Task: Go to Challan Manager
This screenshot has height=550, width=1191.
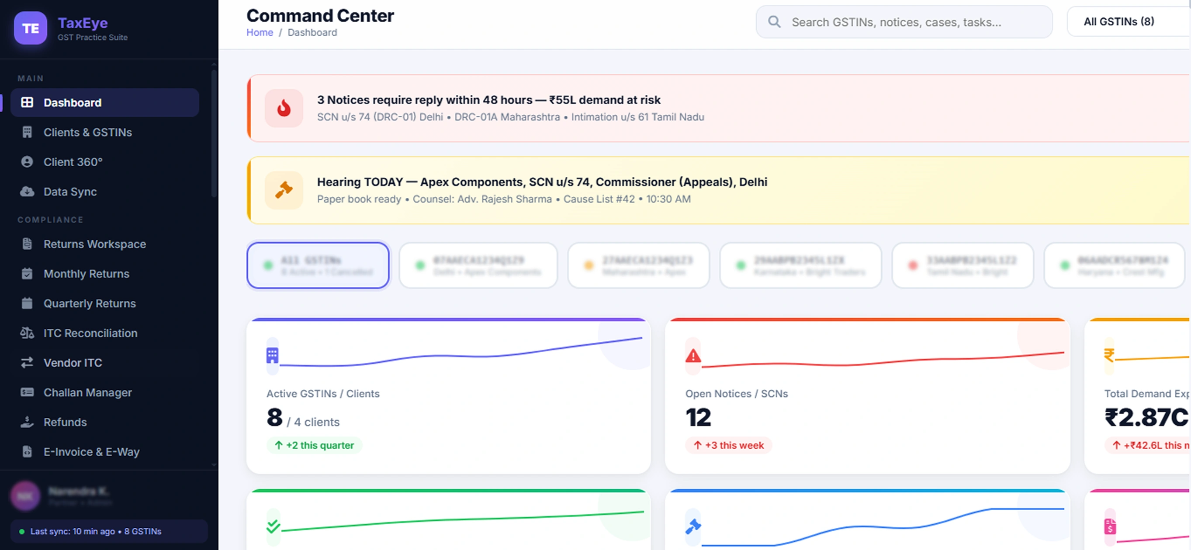Action: pyautogui.click(x=87, y=392)
